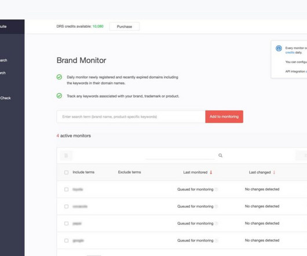The height and width of the screenshot is (256, 307).
Task: Click the search magnifier icon in table toolbar
Action: coord(220,155)
